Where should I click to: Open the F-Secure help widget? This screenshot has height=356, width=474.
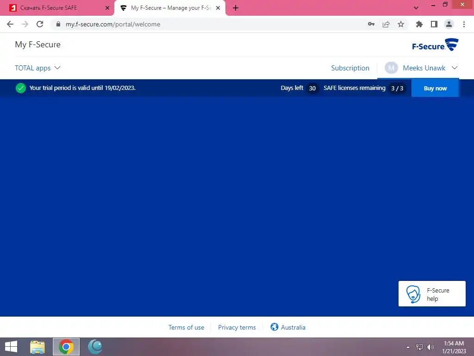click(x=432, y=293)
